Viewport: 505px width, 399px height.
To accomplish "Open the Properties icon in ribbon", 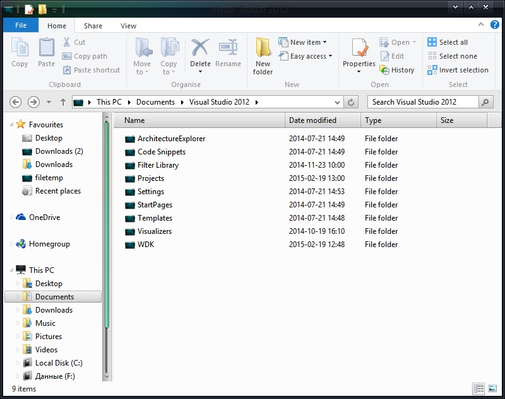I will tap(359, 47).
